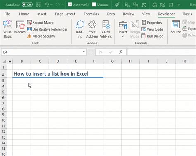Screen dimensions: 196x156
Task: Click the Map Properties icon
Action: tap(185, 22)
